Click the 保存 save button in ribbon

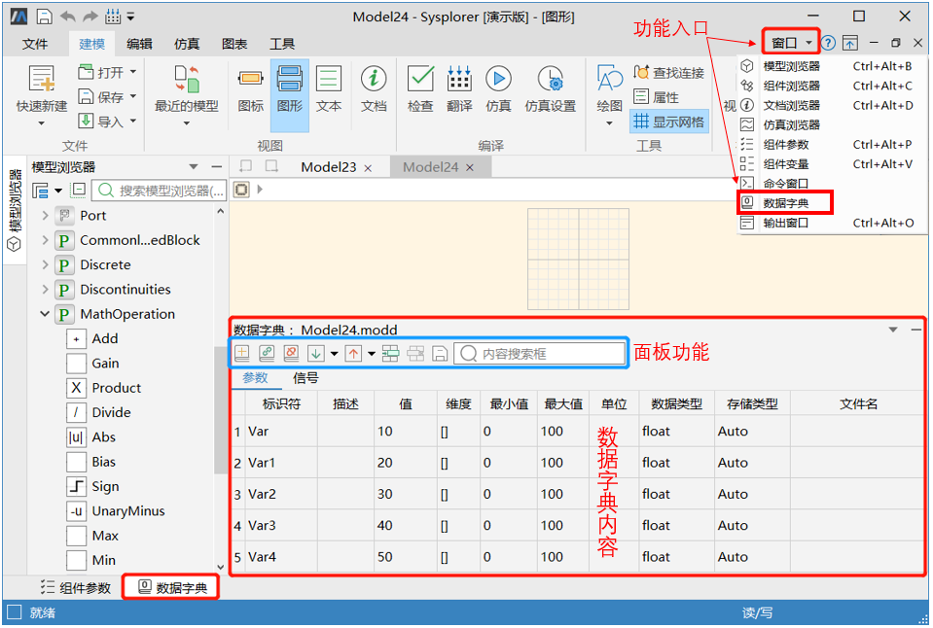point(102,97)
